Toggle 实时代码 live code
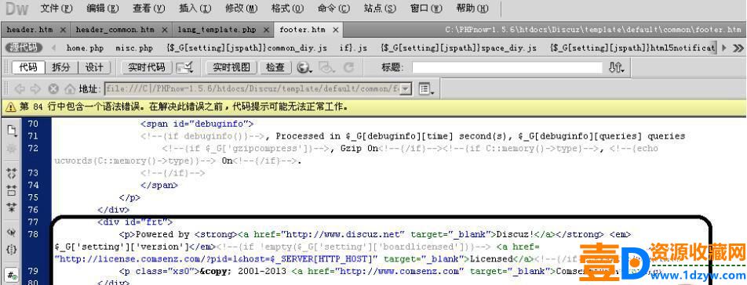 146,67
